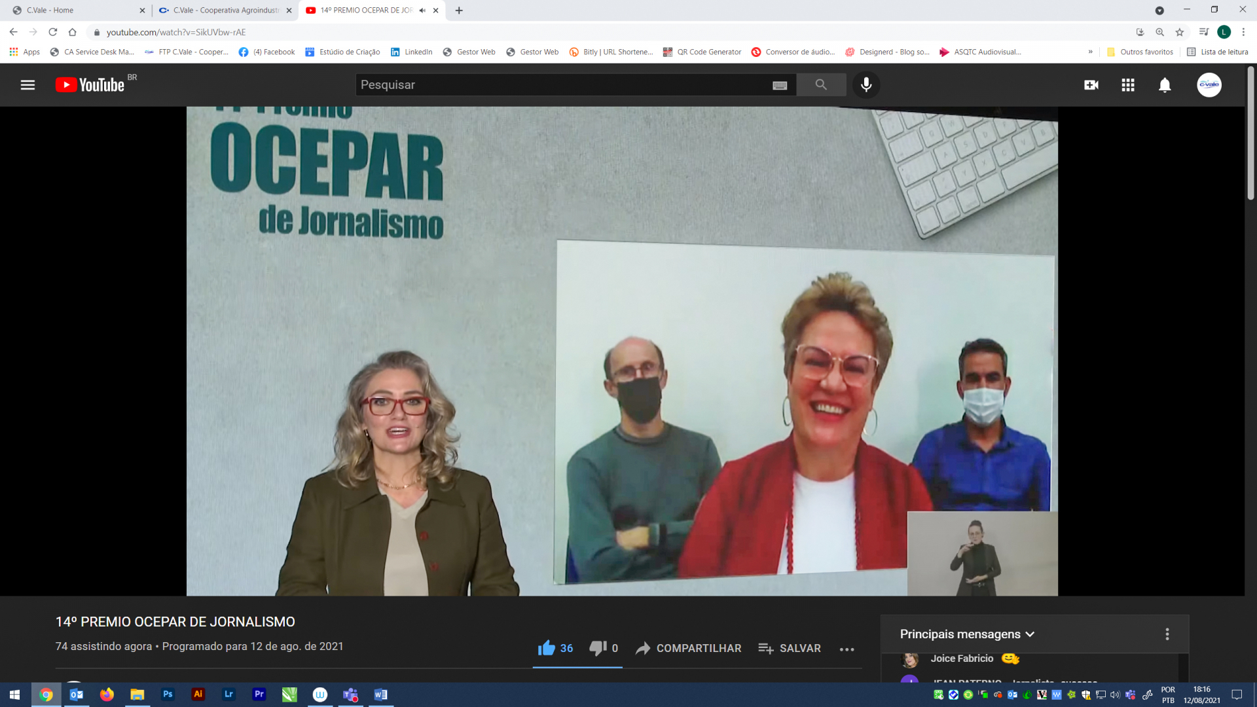
Task: Expand the hidden bookmarks chevron
Action: coord(1090,52)
